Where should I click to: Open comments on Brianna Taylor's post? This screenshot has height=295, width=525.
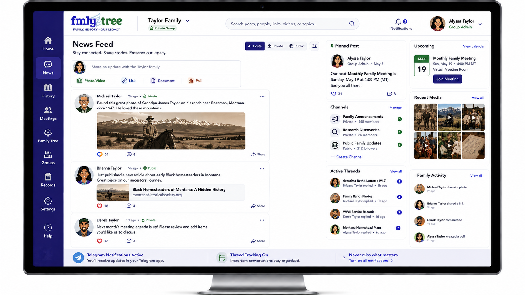pyautogui.click(x=129, y=206)
